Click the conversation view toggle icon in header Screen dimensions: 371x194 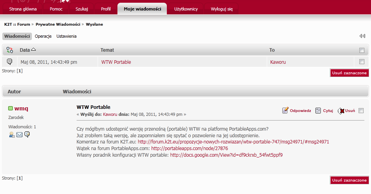pos(10,50)
